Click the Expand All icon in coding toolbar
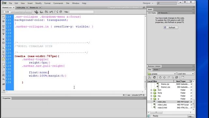 [x=4, y=34]
